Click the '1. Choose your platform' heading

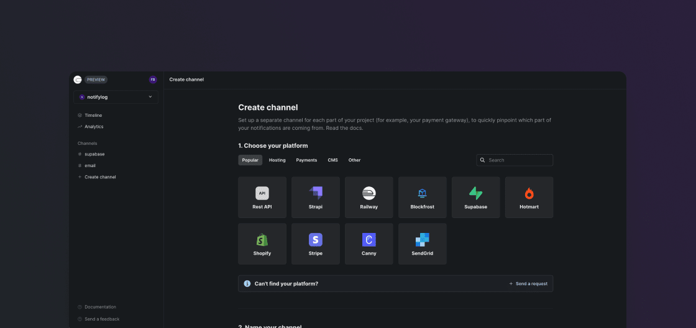pyautogui.click(x=273, y=145)
